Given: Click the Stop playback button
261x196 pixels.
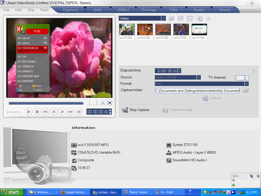Looking at the screenshot, I should click(x=37, y=112).
